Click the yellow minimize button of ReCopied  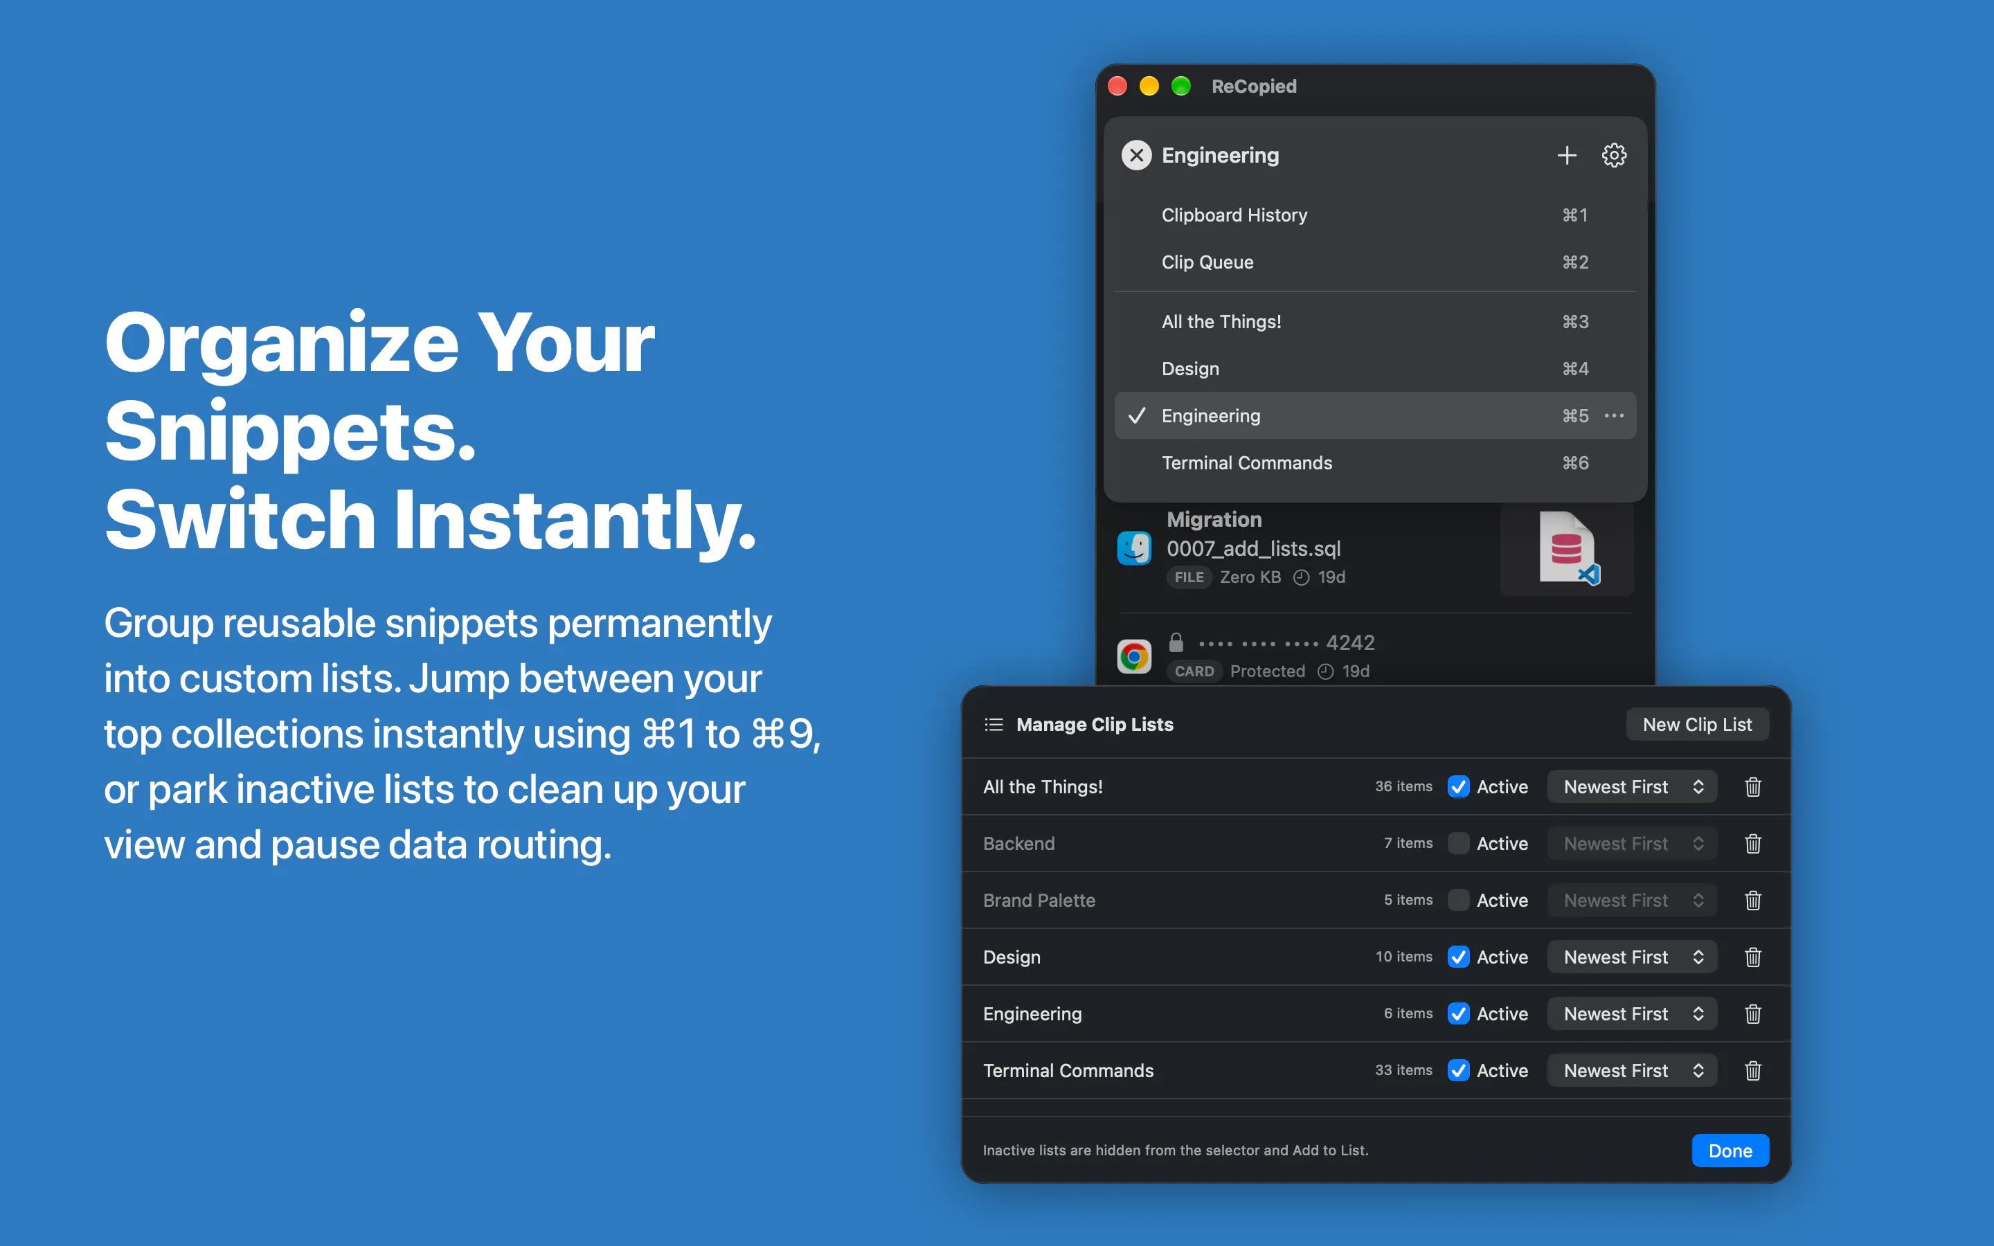(x=1149, y=86)
